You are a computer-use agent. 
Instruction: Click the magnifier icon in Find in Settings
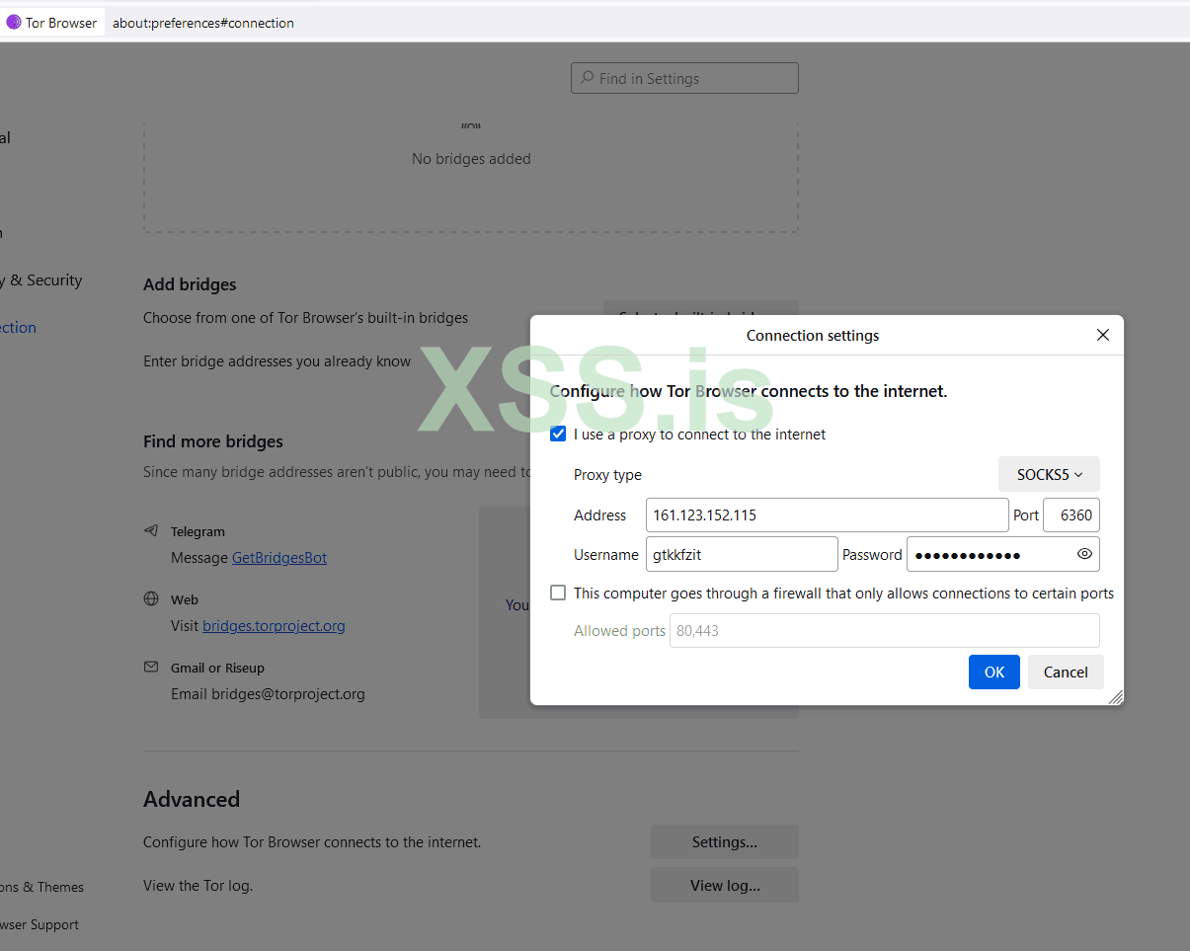[587, 78]
